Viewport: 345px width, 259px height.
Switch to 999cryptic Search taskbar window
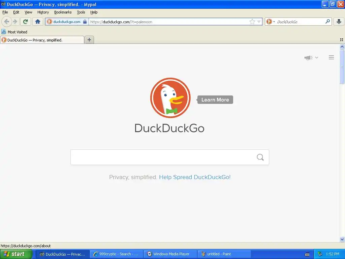tap(117, 254)
